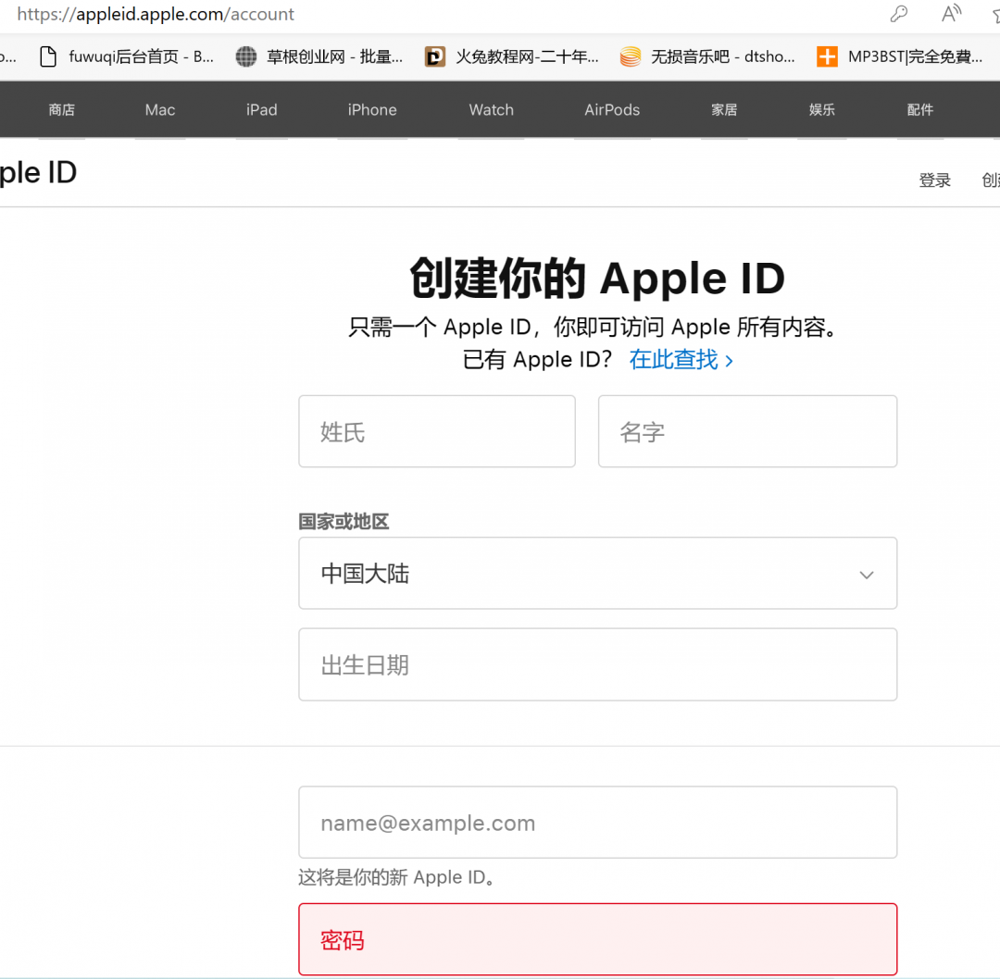Click the 创建你的 Apple ID heading
This screenshot has width=1000, height=979.
(x=597, y=279)
